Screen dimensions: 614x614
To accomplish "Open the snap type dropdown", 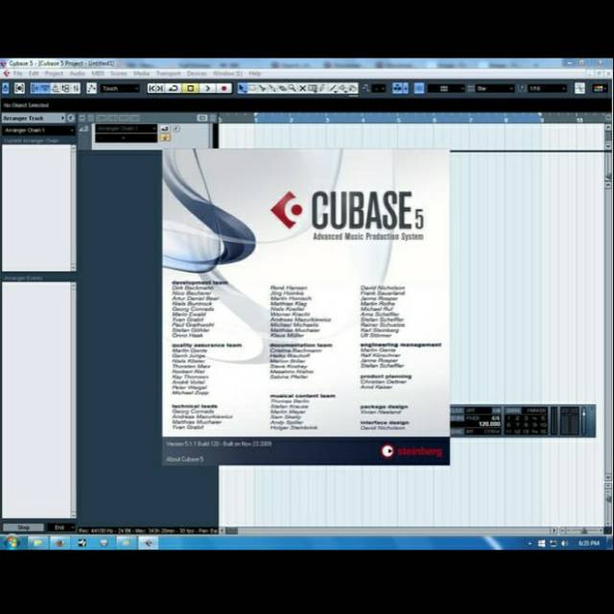I will pyautogui.click(x=445, y=88).
